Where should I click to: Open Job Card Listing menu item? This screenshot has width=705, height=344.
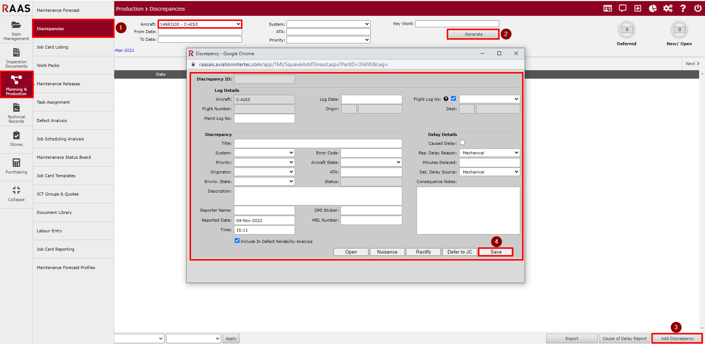[x=53, y=47]
